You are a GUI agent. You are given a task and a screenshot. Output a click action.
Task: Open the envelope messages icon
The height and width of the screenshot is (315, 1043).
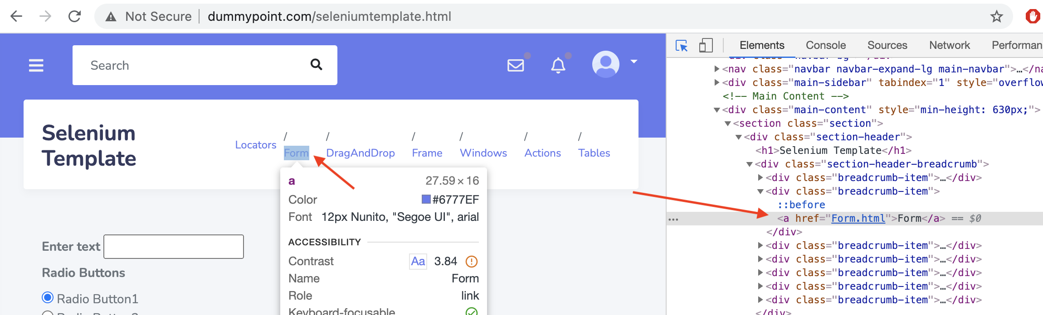click(516, 66)
